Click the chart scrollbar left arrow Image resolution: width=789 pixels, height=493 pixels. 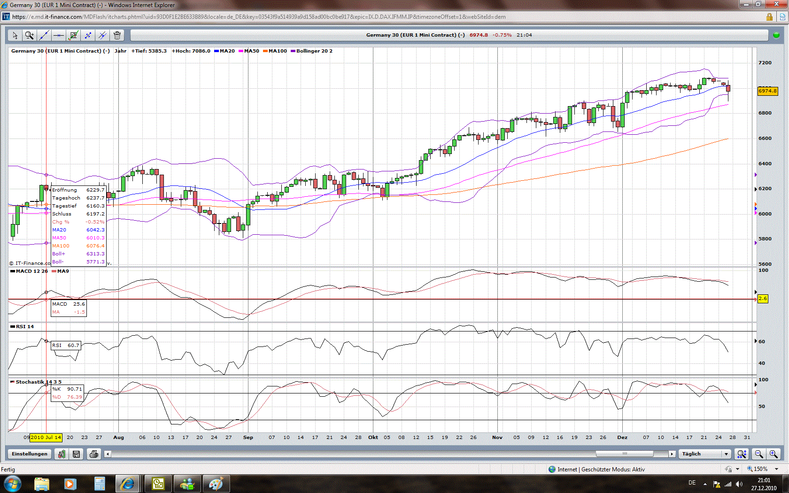tap(108, 454)
